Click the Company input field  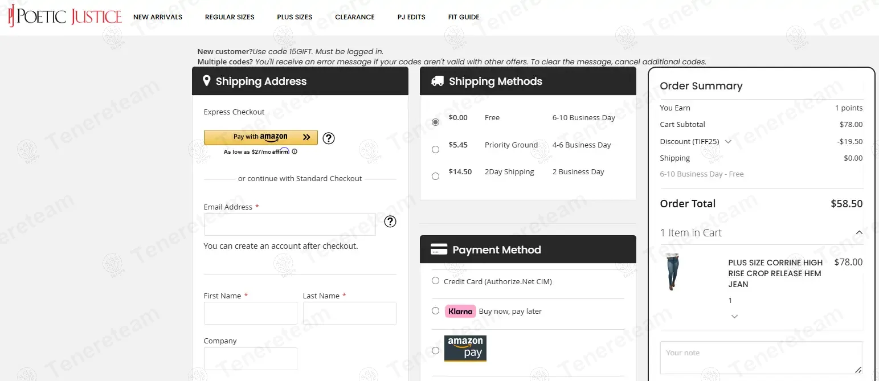251,359
